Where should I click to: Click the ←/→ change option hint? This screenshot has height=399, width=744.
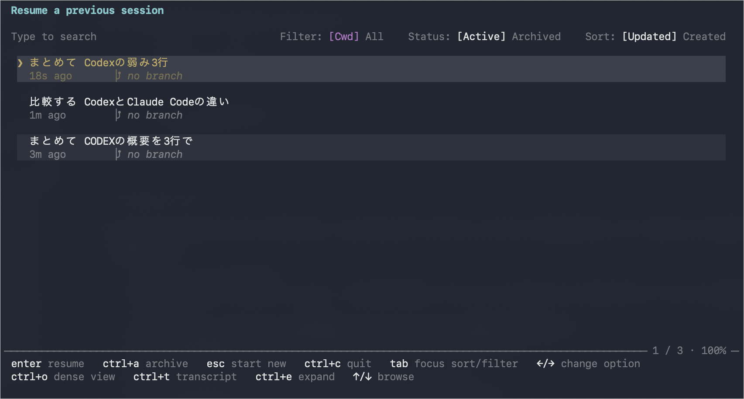point(588,364)
